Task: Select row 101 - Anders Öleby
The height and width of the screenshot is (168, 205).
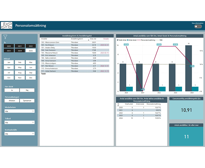Action: (x=75, y=47)
